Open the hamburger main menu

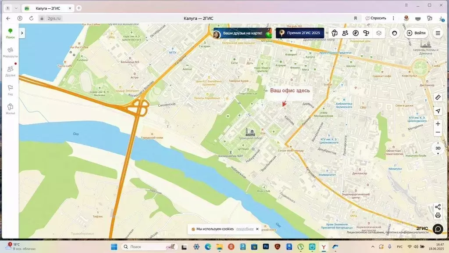tap(438, 33)
